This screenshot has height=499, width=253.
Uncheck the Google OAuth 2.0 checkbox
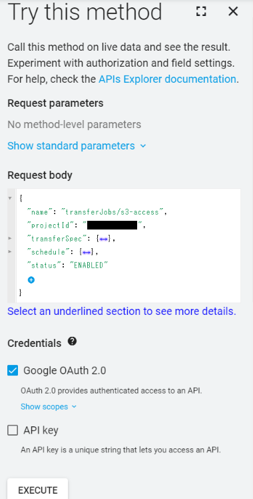tap(13, 370)
